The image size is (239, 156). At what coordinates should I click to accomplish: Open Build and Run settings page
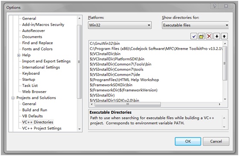[35, 110]
